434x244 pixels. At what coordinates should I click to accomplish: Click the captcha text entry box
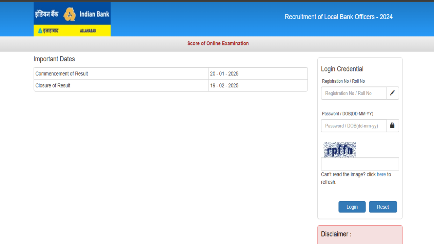pyautogui.click(x=360, y=164)
